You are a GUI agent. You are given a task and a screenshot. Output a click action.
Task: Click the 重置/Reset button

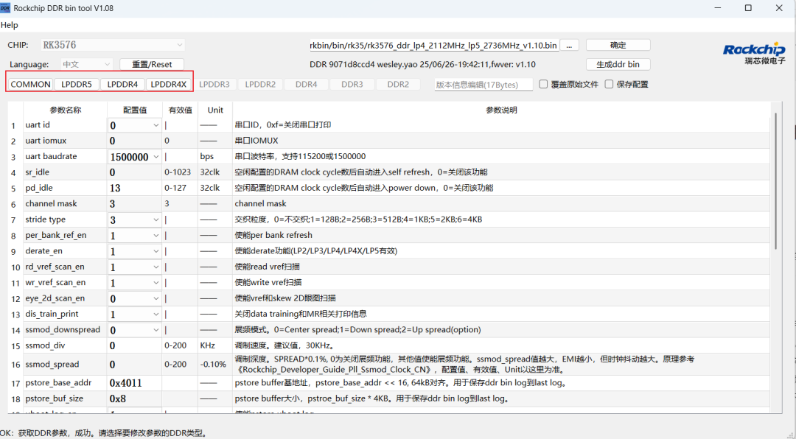click(x=152, y=65)
